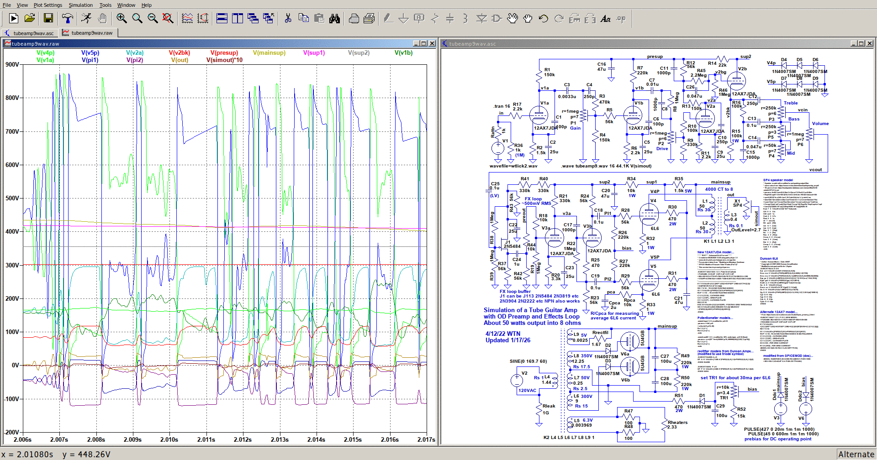
Task: Click the Zoom In magnifier icon
Action: click(x=122, y=18)
